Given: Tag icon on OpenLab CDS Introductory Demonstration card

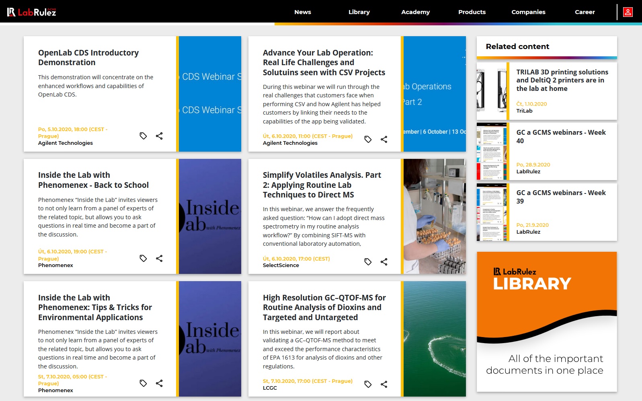Looking at the screenshot, I should coord(143,136).
